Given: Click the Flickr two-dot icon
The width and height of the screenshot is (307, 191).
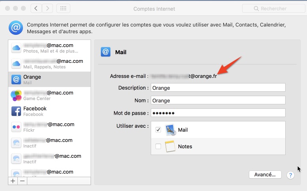Looking at the screenshot, I should (16, 127).
